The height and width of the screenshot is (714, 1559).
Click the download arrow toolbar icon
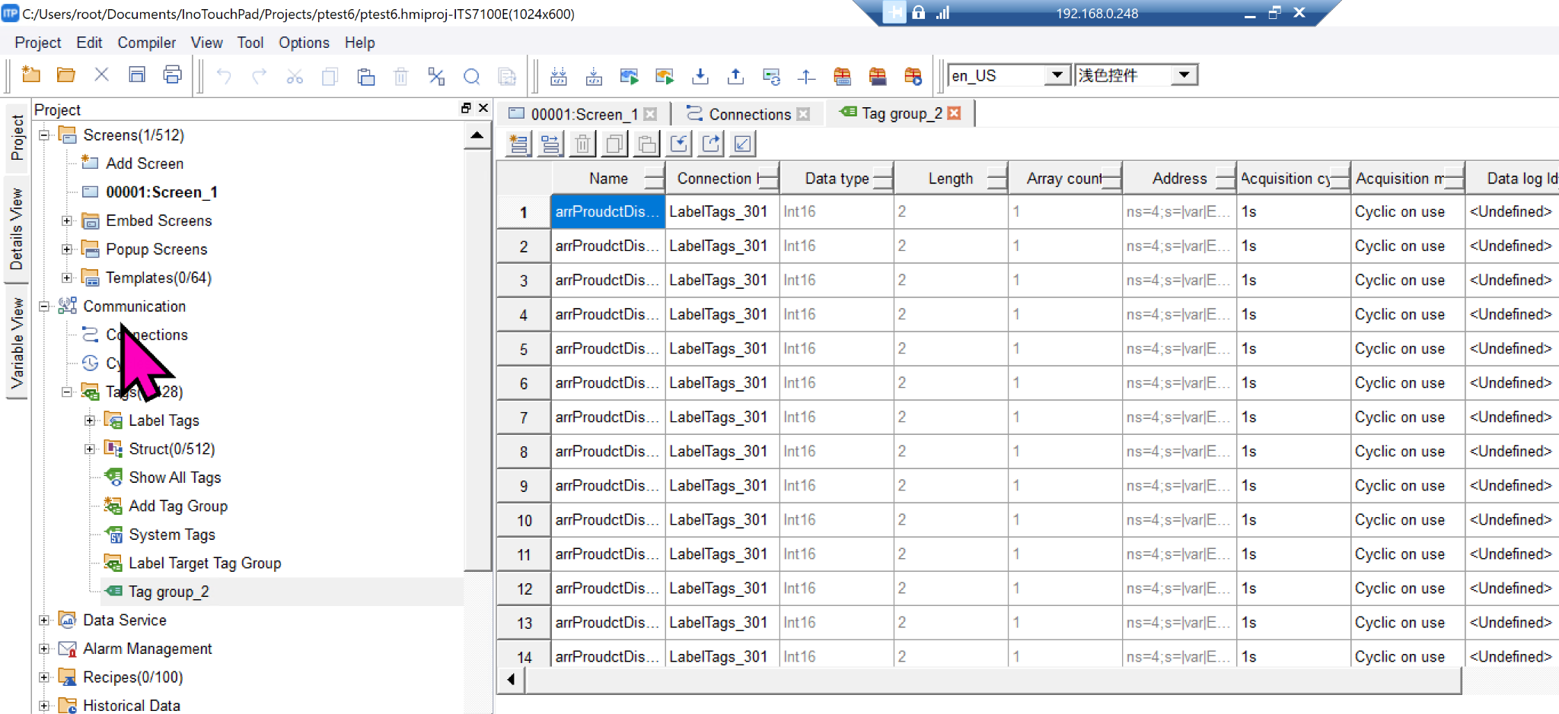(700, 76)
